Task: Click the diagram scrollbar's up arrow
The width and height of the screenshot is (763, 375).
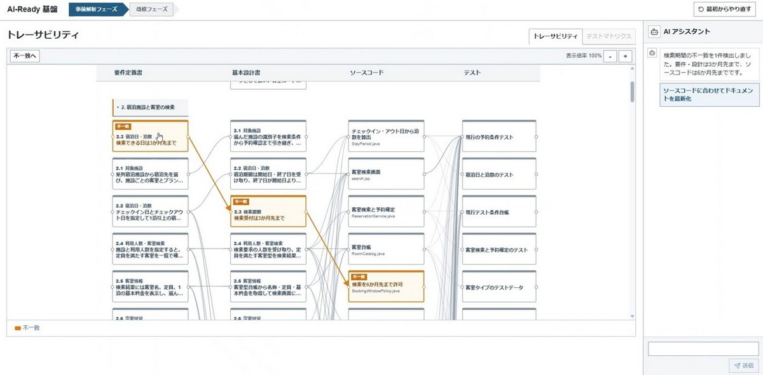Action: coord(632,68)
